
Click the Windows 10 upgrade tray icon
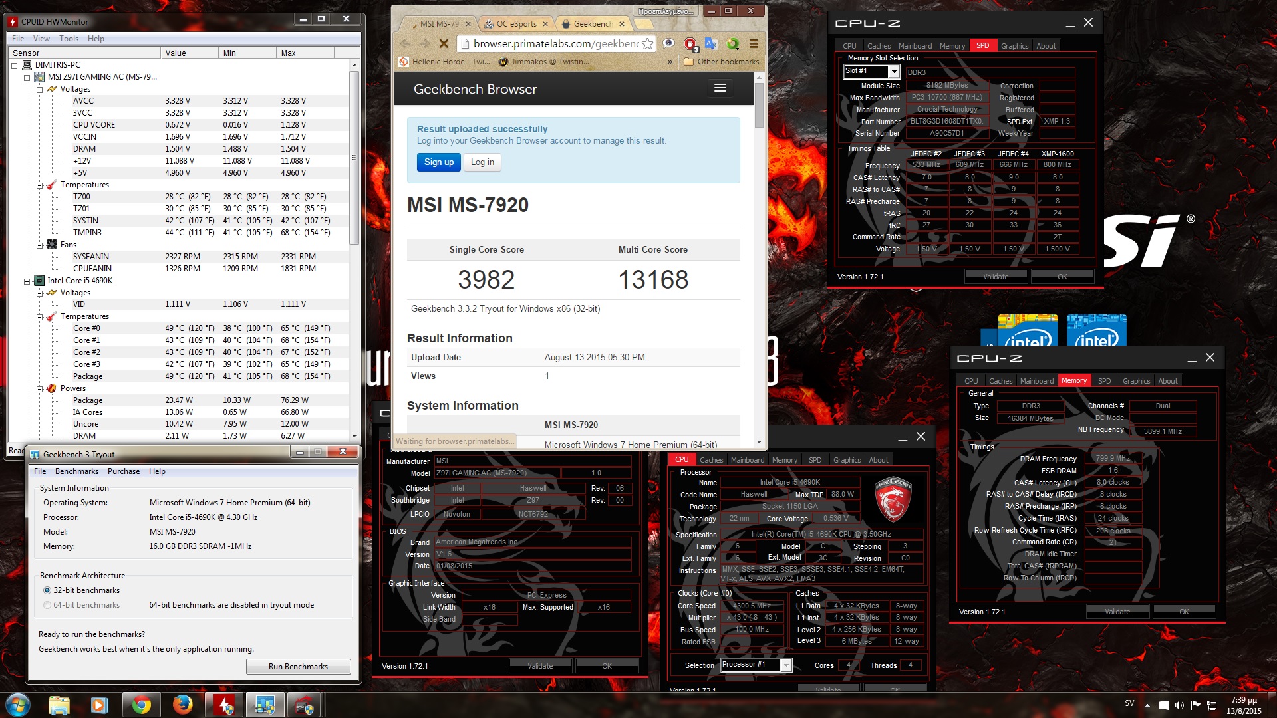[x=1163, y=705]
